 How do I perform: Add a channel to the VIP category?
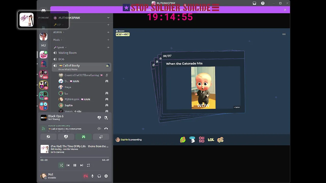[x=108, y=25]
